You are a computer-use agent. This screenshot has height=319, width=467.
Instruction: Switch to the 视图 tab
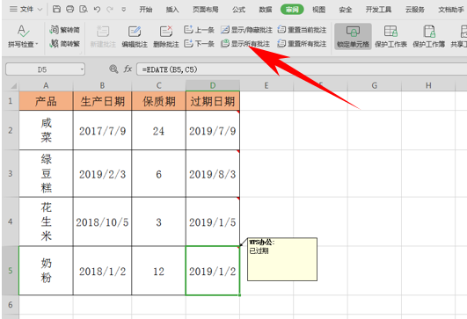[x=318, y=10]
